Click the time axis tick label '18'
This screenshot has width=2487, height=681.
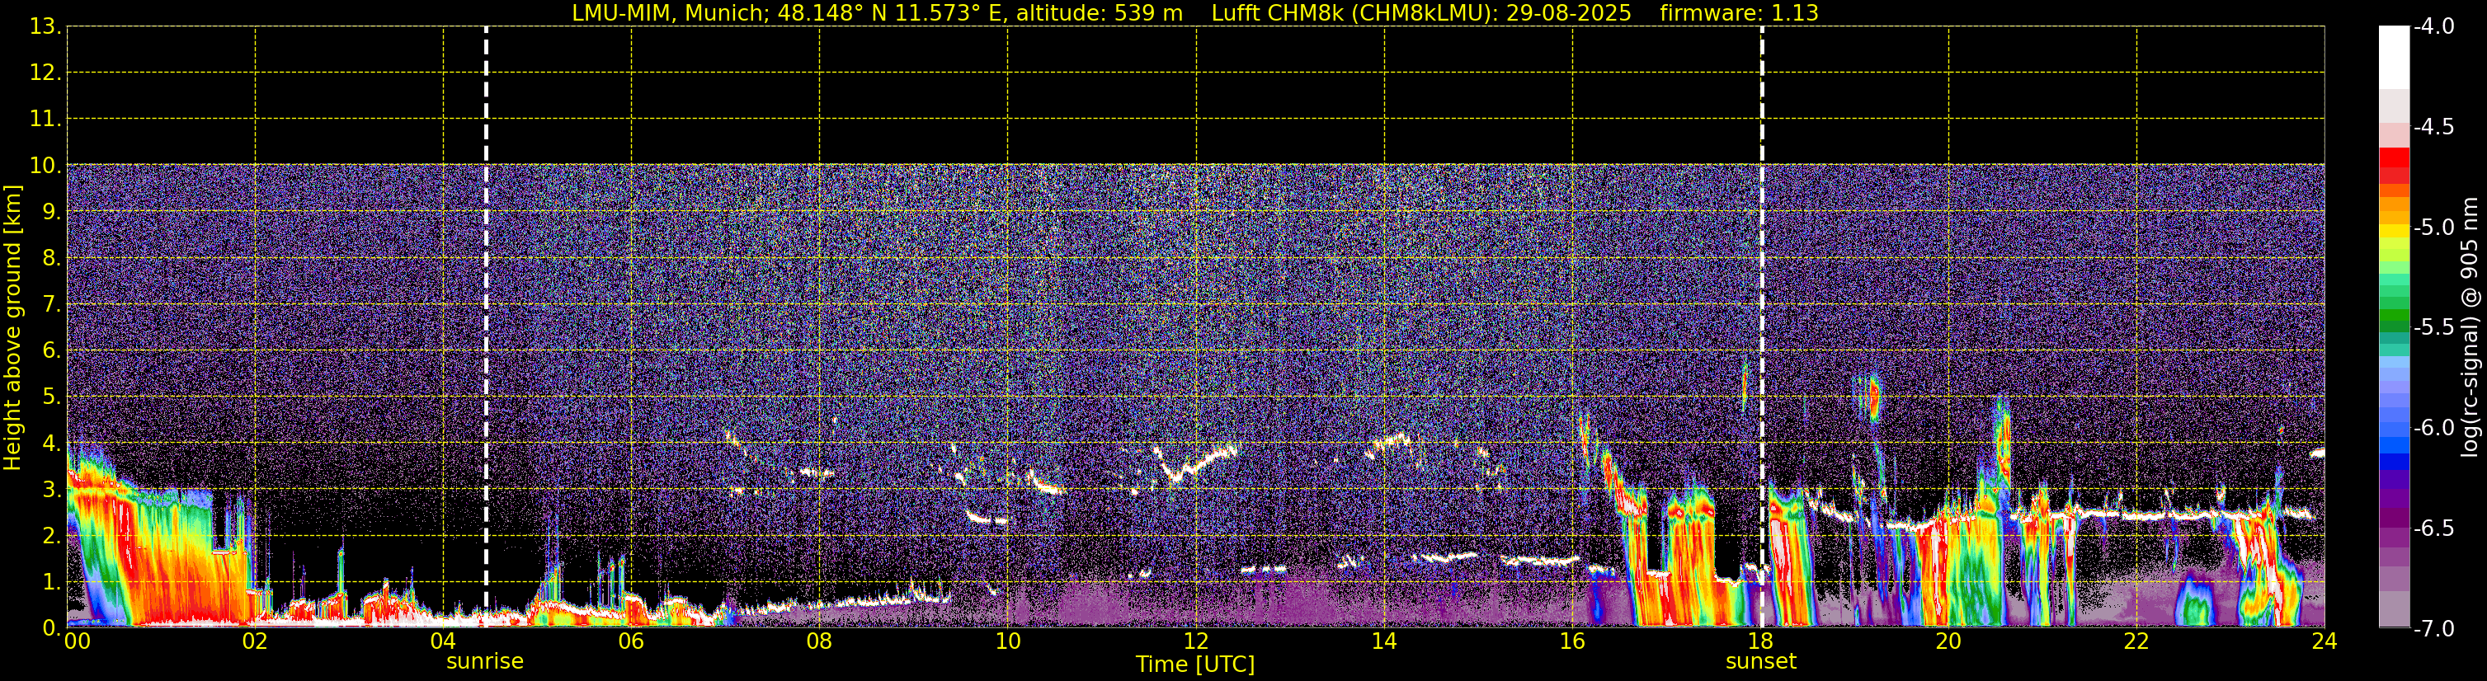[x=1761, y=641]
